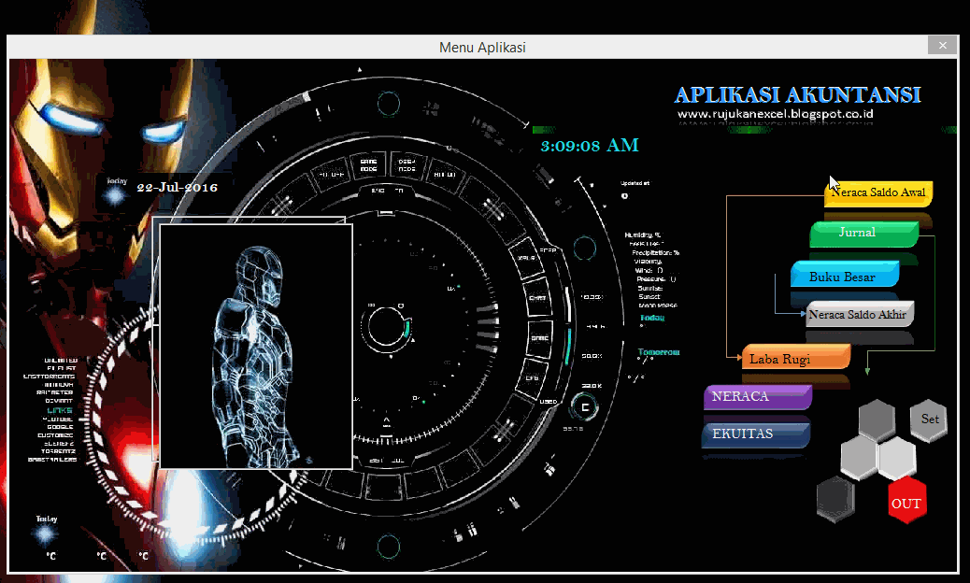This screenshot has height=583, width=970.
Task: Close the Menu Aplikasi window
Action: (x=942, y=45)
